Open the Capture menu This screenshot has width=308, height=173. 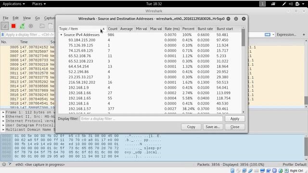click(50, 18)
